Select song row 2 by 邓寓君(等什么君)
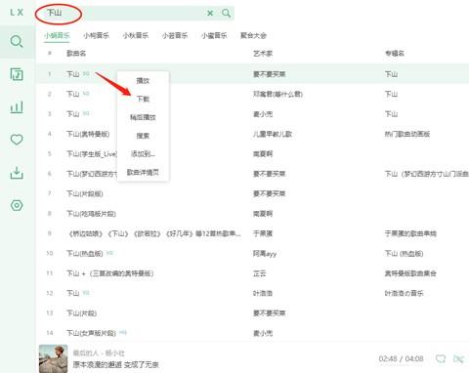469x373 pixels. click(x=252, y=94)
